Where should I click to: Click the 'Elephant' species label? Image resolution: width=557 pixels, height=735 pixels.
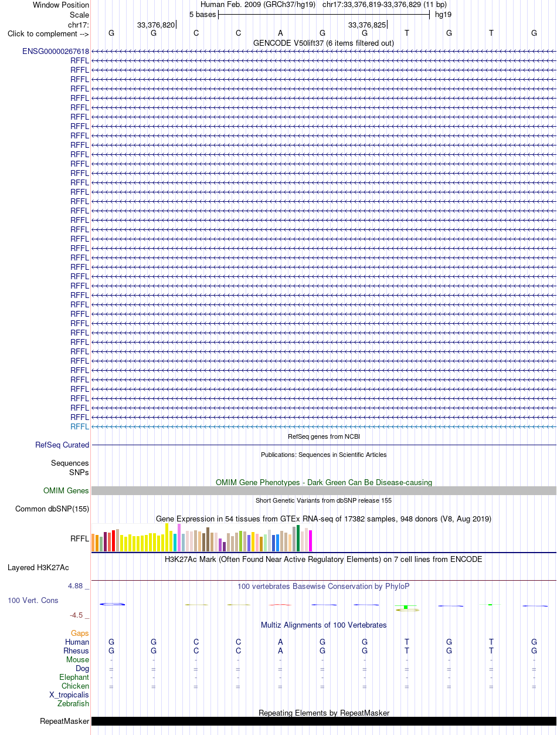[x=74, y=677]
